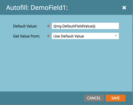The height and width of the screenshot is (105, 133).
Task: Open the Get Value from dropdown
Action: 85,36
